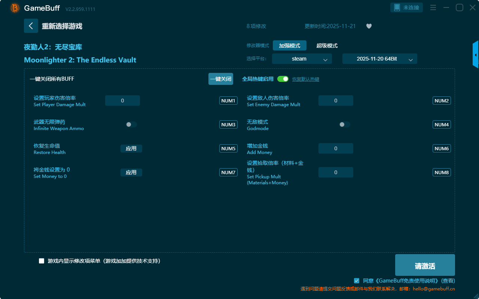479x299 pixels.
Task: Expand the right side panel arrow
Action: (476, 55)
